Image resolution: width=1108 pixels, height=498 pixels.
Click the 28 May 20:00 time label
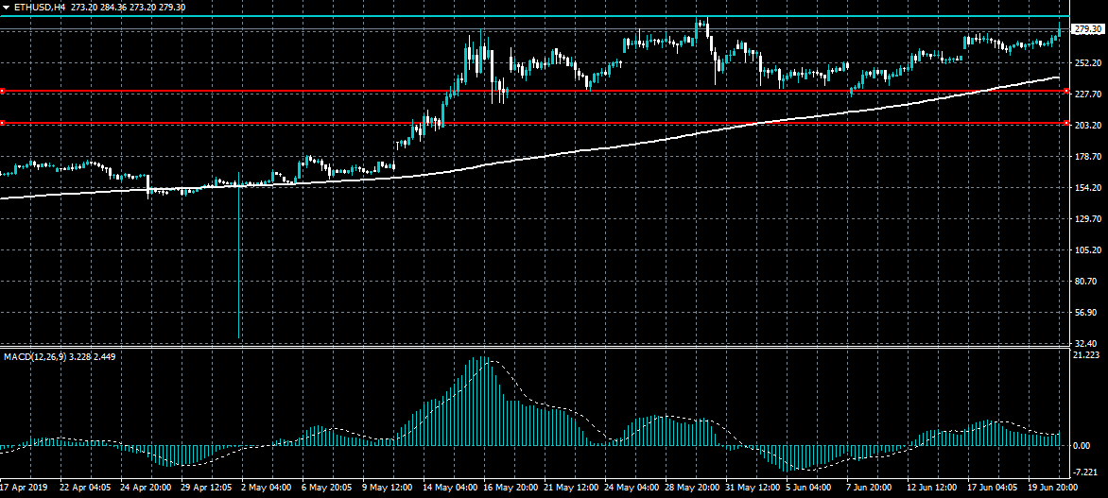pos(690,488)
